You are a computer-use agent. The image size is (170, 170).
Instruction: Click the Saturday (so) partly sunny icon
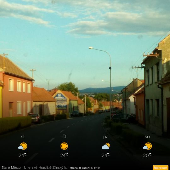[x=147, y=146]
